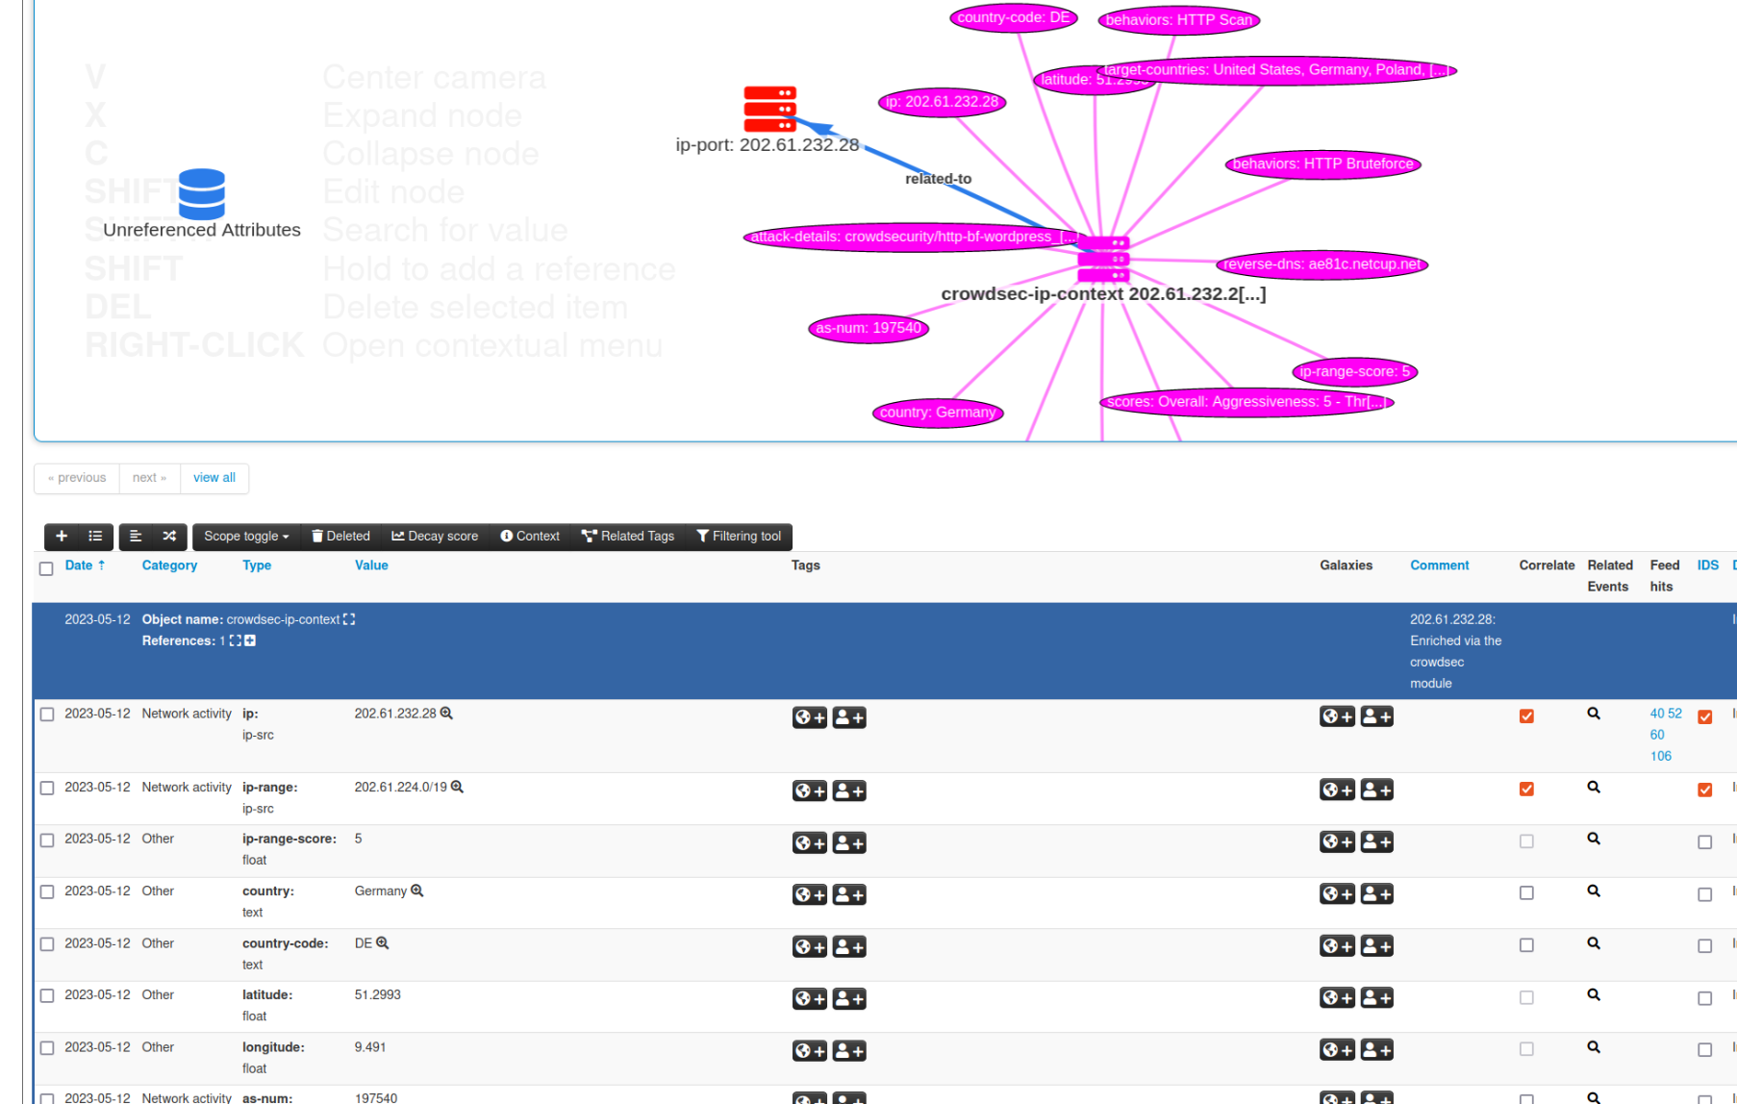Tick select-all checkbox in table header
This screenshot has height=1104, width=1737.
(46, 568)
